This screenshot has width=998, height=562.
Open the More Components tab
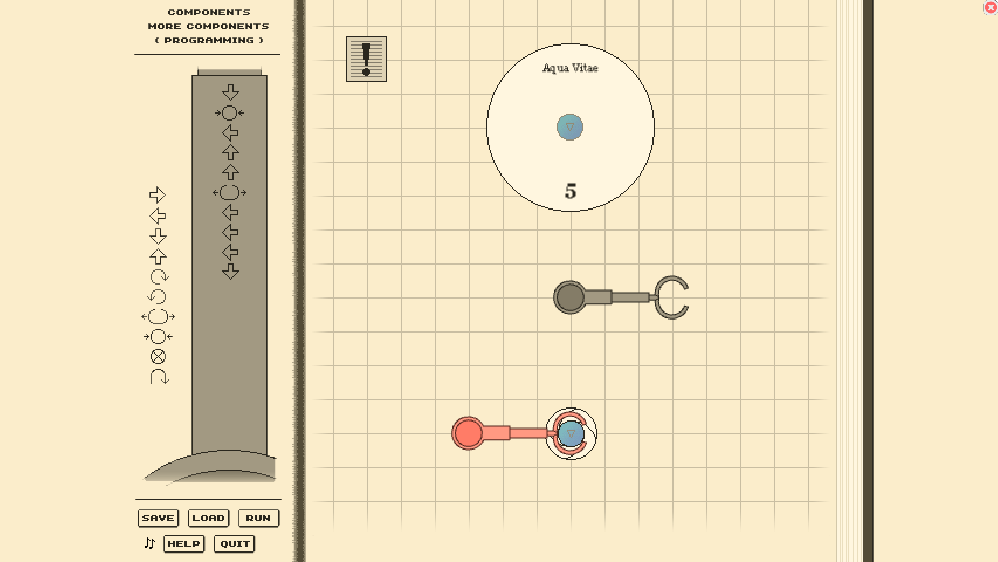[208, 26]
